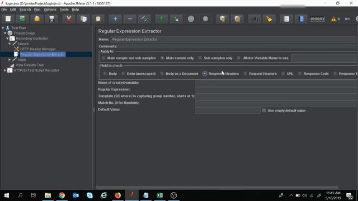
Task: Enable Use empty default value checkbox
Action: click(264, 111)
